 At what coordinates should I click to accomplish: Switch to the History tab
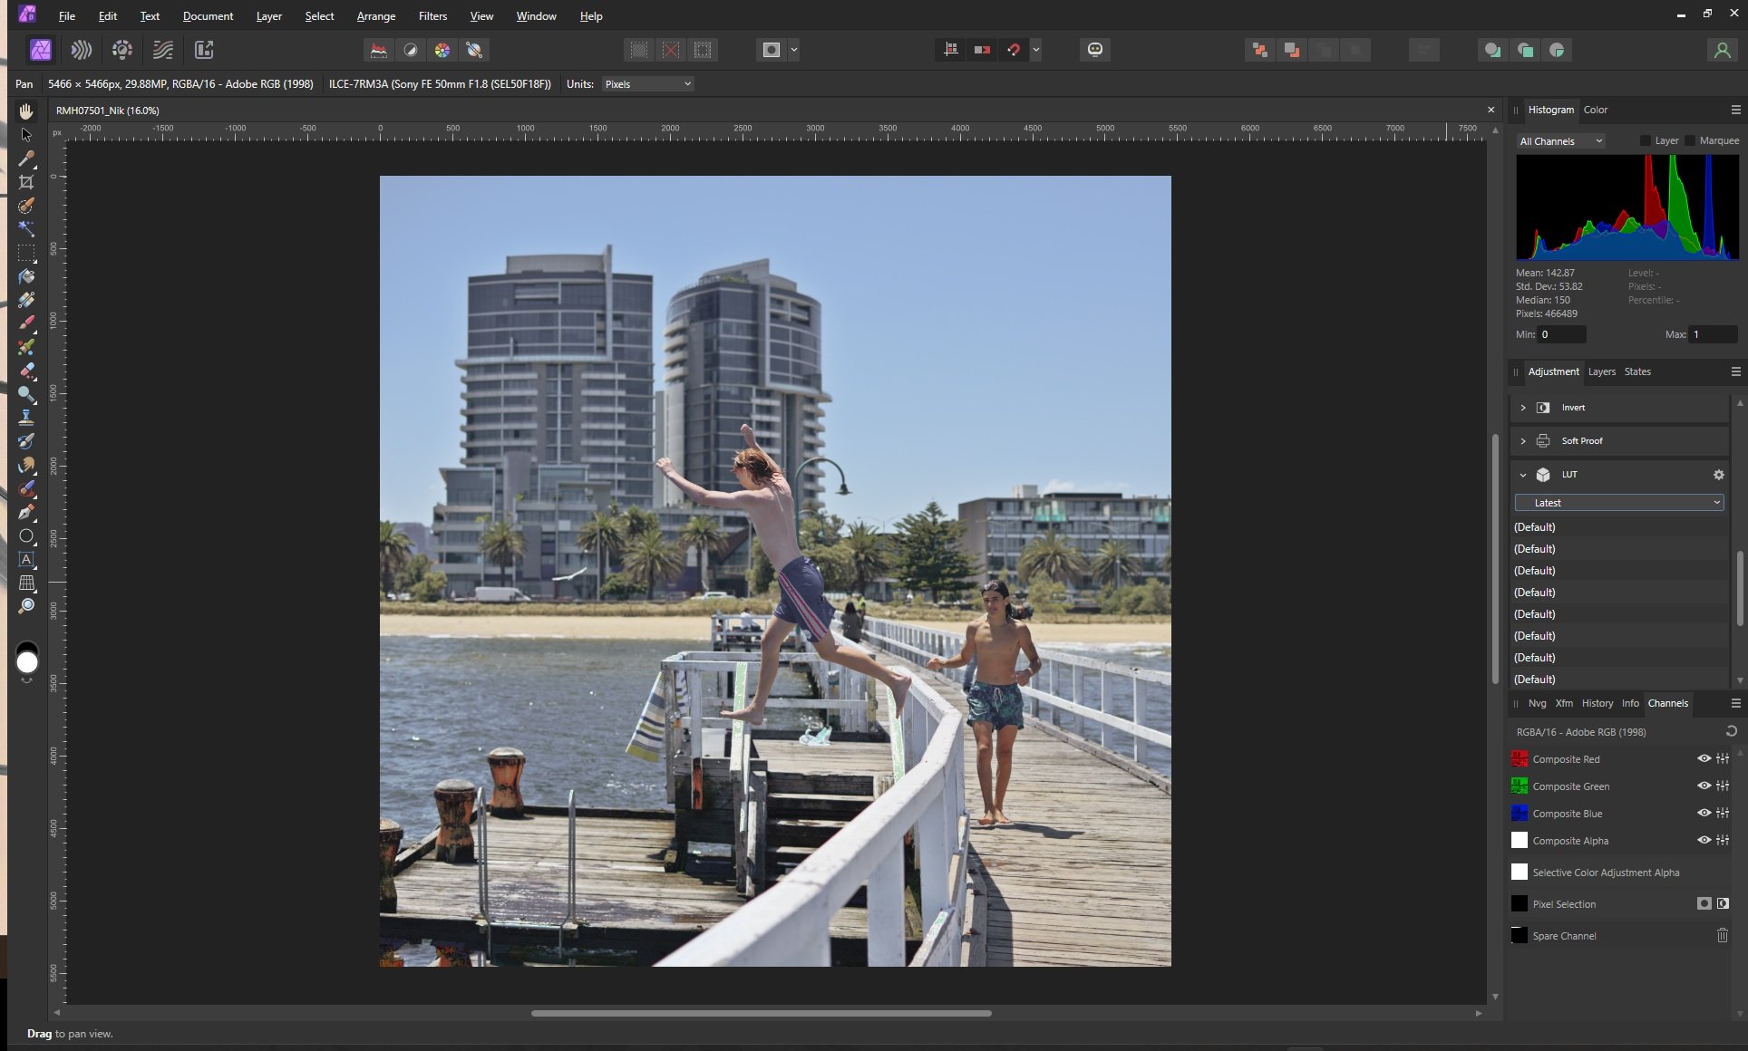1597,703
